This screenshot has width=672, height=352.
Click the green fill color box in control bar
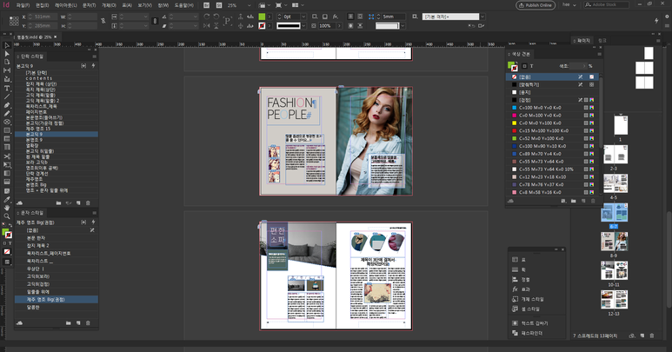(x=262, y=17)
